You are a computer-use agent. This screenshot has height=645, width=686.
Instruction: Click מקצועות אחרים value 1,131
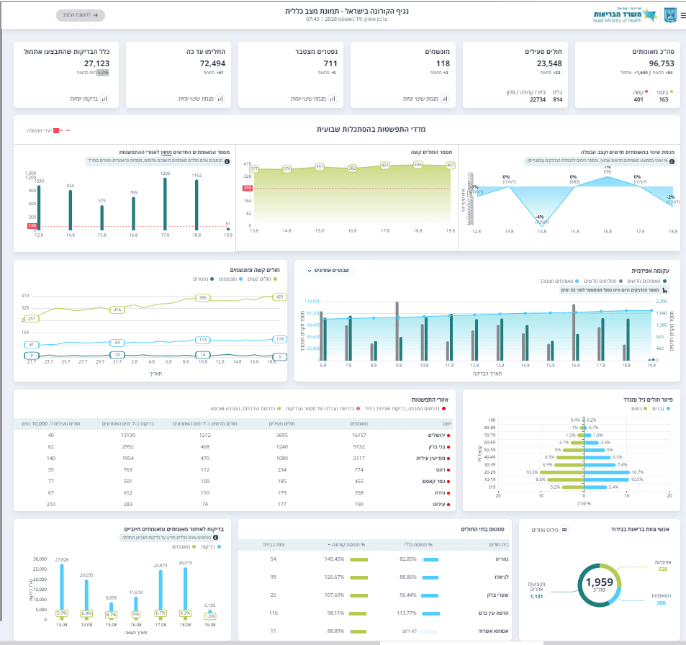coord(536,597)
